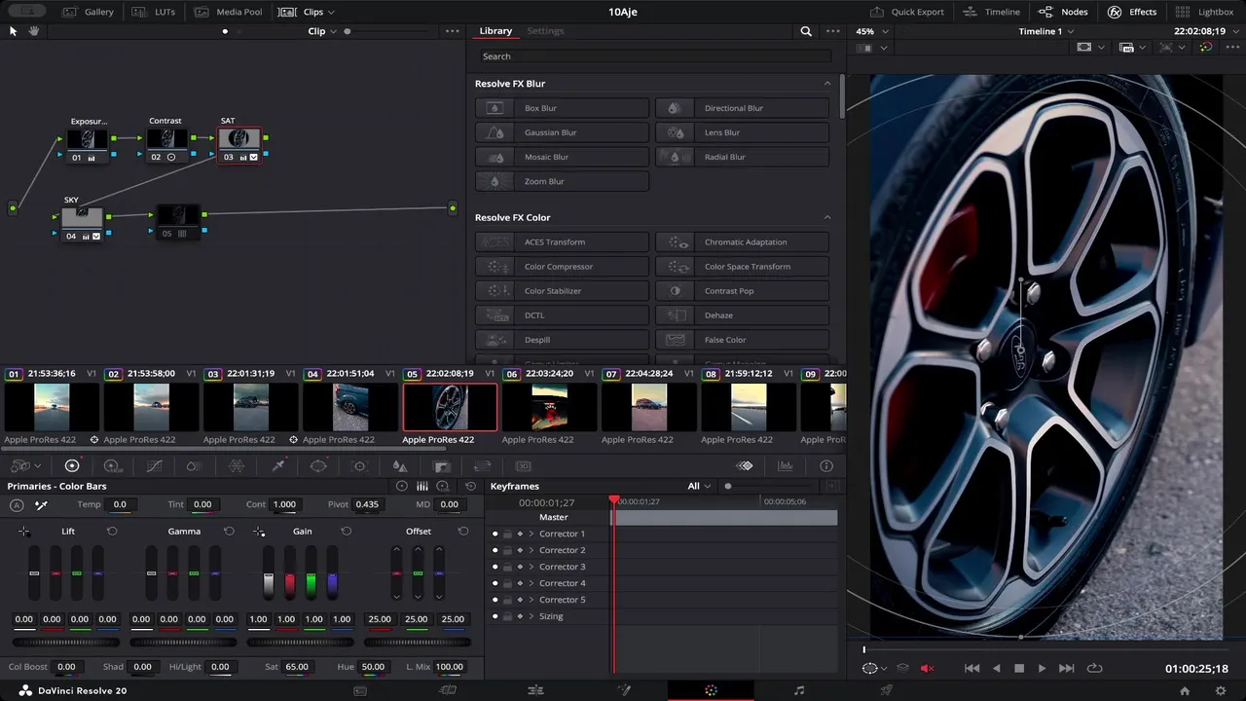Select the hand pan tool
Viewport: 1246px width, 701px height.
click(34, 31)
